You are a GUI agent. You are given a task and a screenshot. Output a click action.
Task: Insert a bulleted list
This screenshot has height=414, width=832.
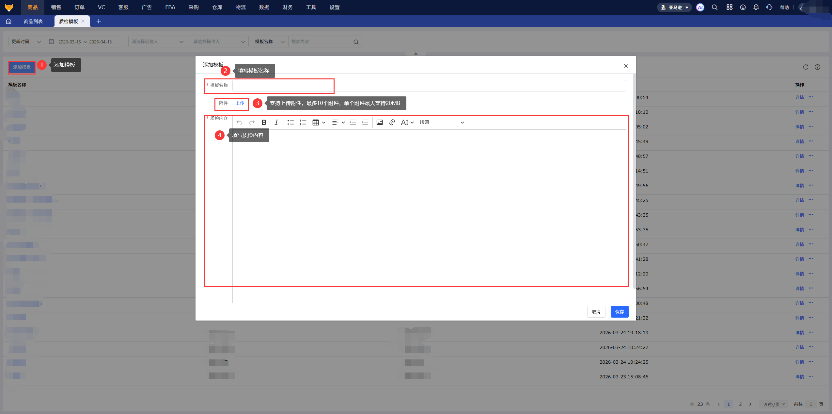tap(290, 122)
